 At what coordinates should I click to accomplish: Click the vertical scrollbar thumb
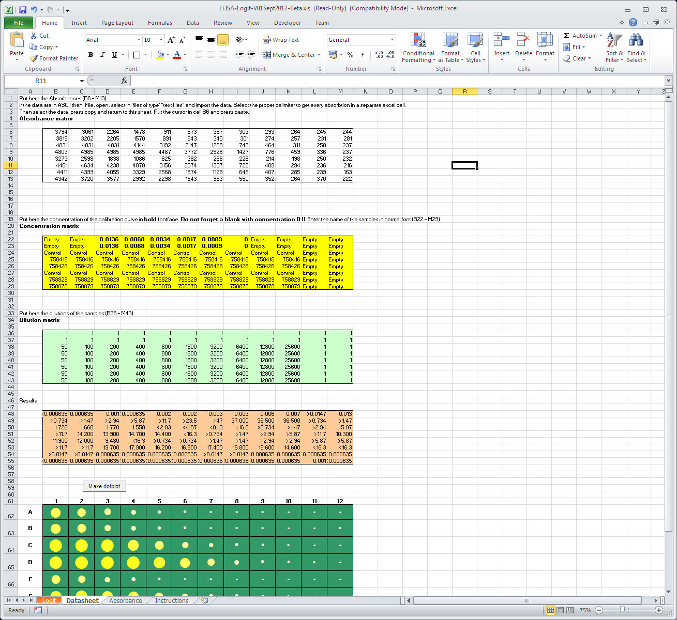(669, 317)
